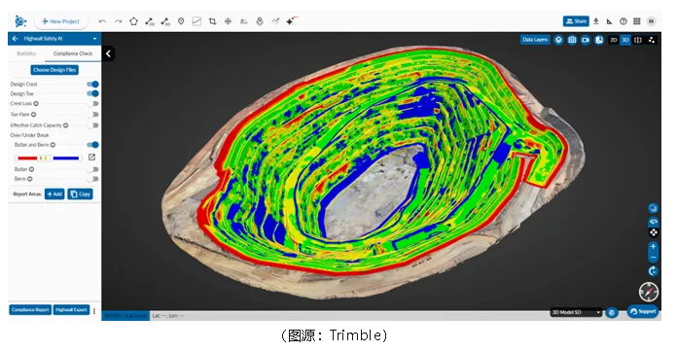Collapse the side panel with chevron
Screen dimensions: 677x351
tap(108, 53)
